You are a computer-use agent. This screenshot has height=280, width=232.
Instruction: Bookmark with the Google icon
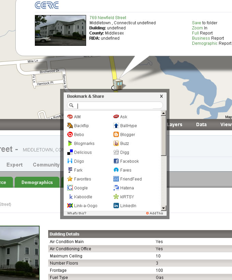pyautogui.click(x=70, y=188)
